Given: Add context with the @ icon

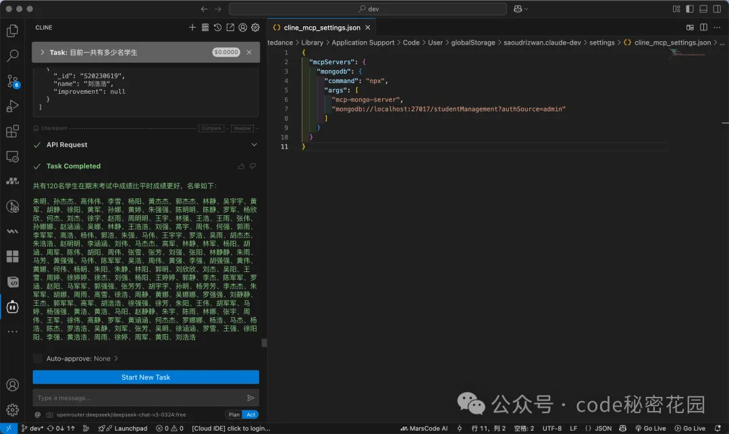Looking at the screenshot, I should point(37,414).
